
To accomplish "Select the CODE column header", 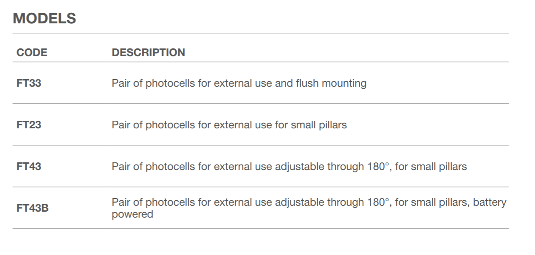I will coord(32,53).
